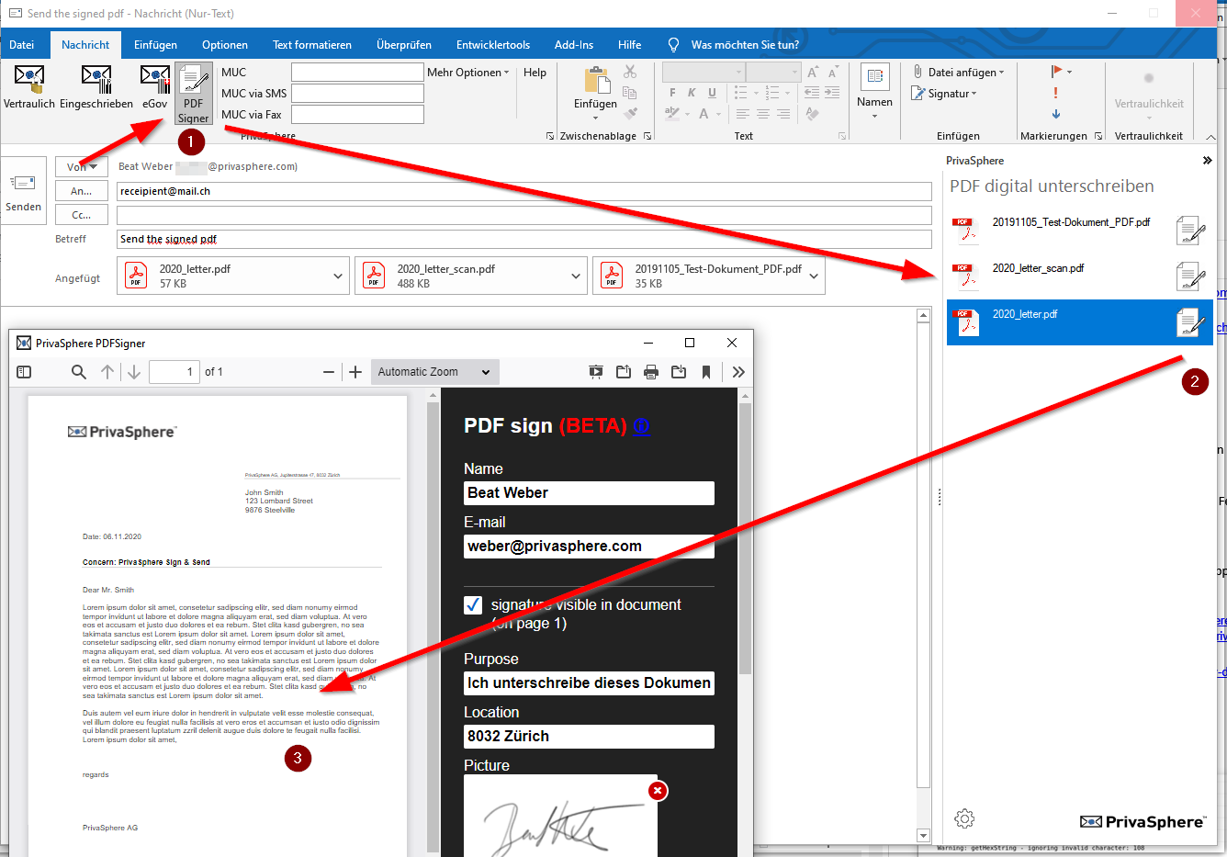The height and width of the screenshot is (857, 1227).
Task: Print the PDF from the viewer toolbar
Action: pyautogui.click(x=651, y=372)
